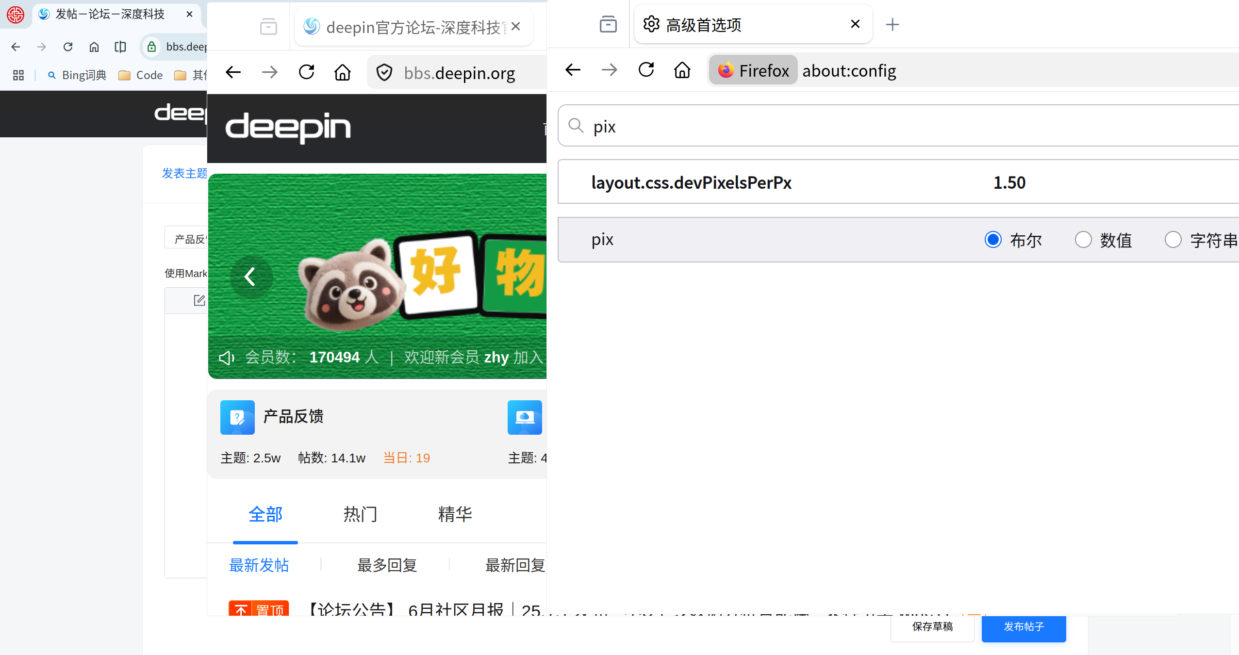Select 高级首选项 tab
The image size is (1239, 655).
click(753, 24)
